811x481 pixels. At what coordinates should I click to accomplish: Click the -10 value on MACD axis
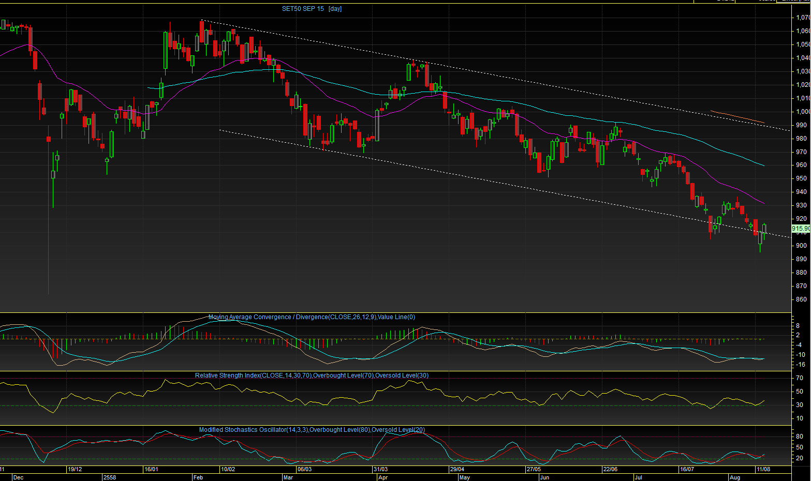(x=800, y=355)
